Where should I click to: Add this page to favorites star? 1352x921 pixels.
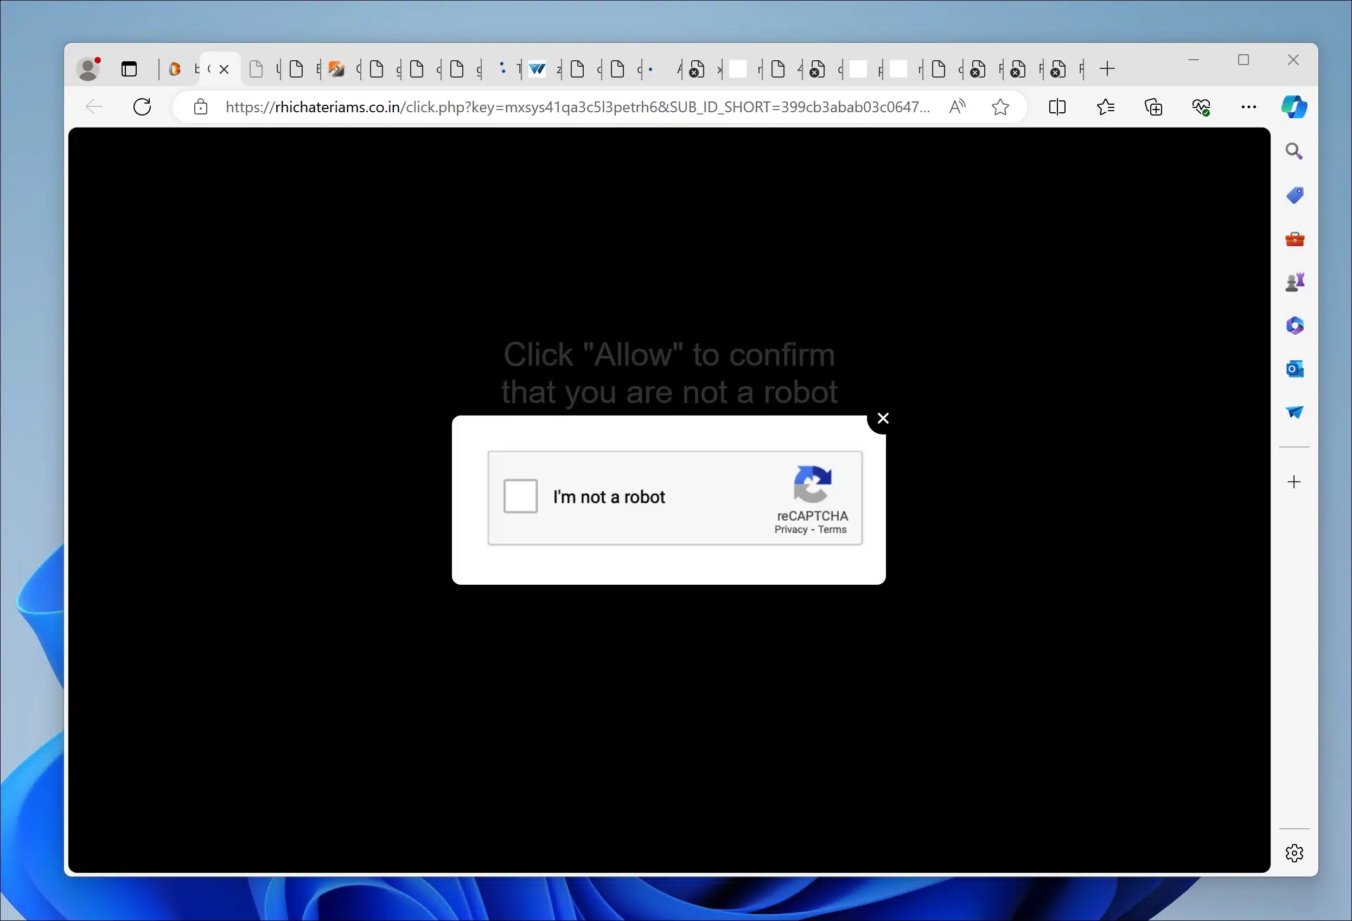point(1000,107)
